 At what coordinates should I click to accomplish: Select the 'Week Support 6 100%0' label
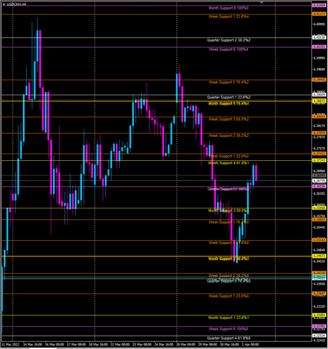point(228,329)
